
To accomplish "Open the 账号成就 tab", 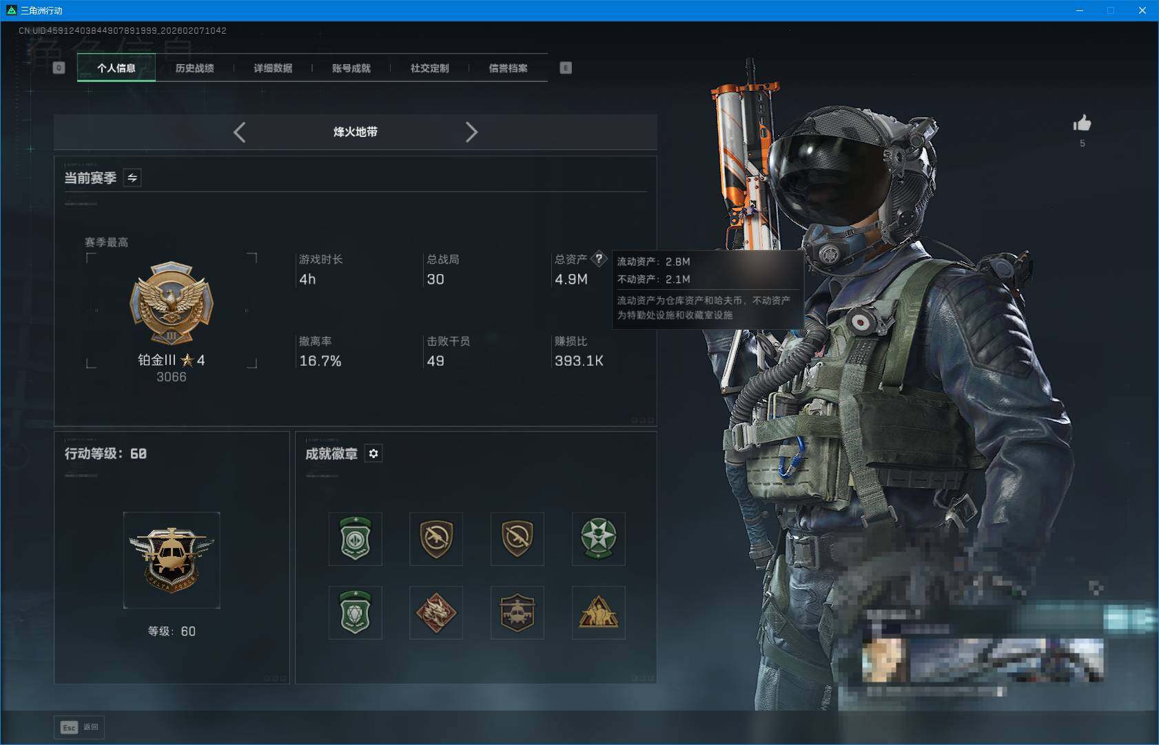I will (x=352, y=67).
